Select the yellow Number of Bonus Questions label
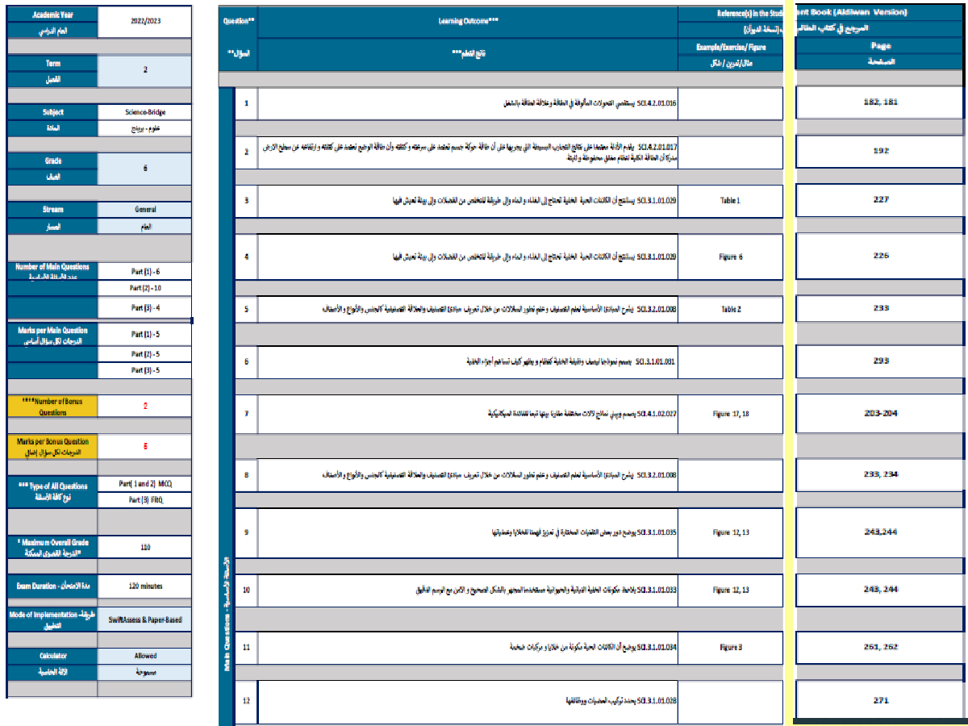This screenshot has width=968, height=726. click(x=52, y=406)
